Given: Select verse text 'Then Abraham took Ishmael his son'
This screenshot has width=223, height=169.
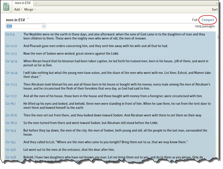Looking at the screenshot, I should tap(48, 85).
